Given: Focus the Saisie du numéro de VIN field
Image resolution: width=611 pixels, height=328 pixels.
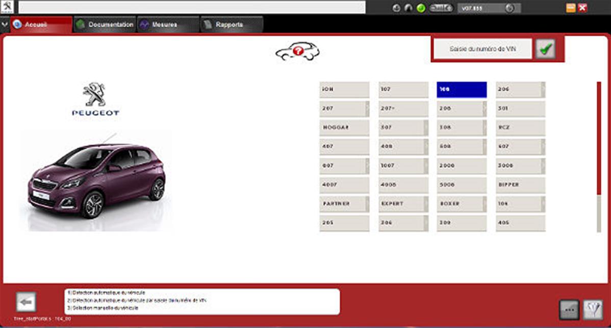Looking at the screenshot, I should 482,49.
